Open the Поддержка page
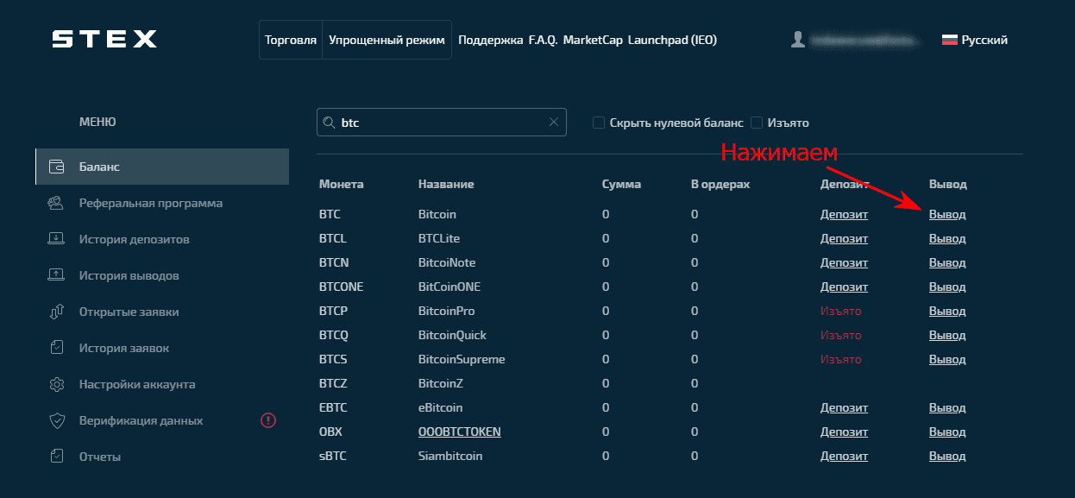This screenshot has height=498, width=1075. click(x=490, y=40)
